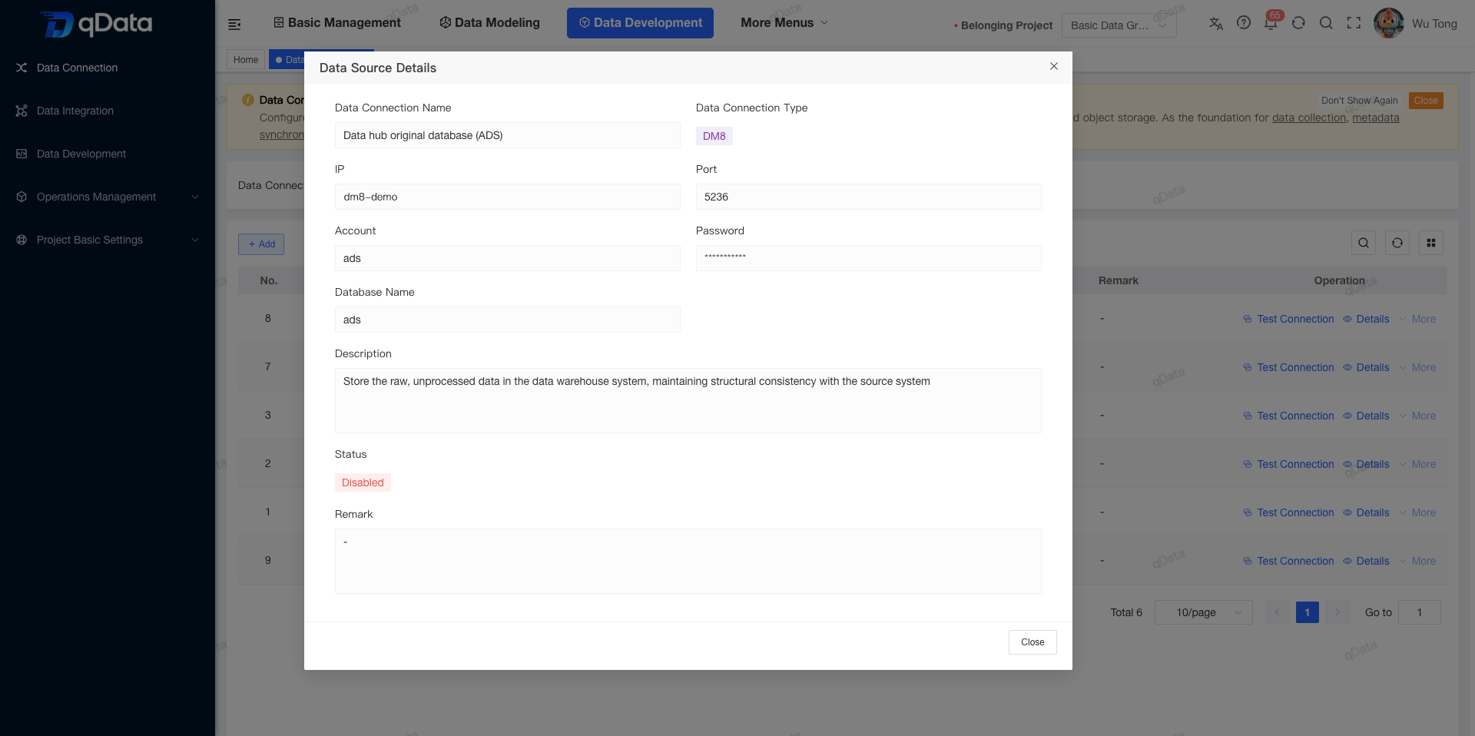Image resolution: width=1475 pixels, height=736 pixels.
Task: Click the IP field showing dm8-demo
Action: tap(508, 197)
